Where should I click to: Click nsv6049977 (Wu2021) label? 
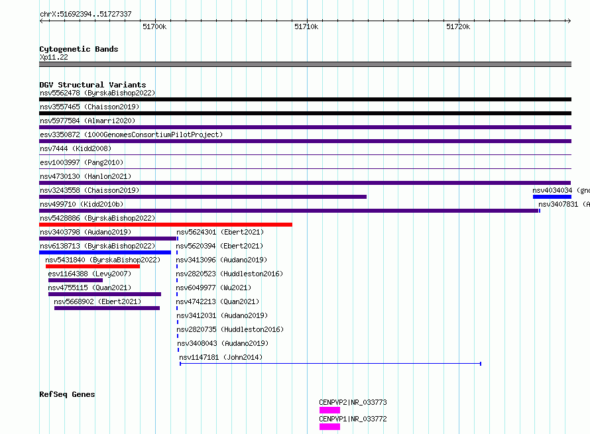[x=213, y=288]
